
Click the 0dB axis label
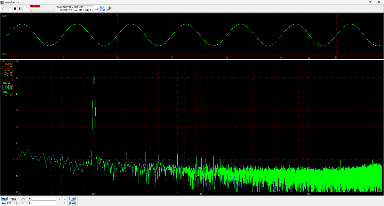[x=17, y=61]
